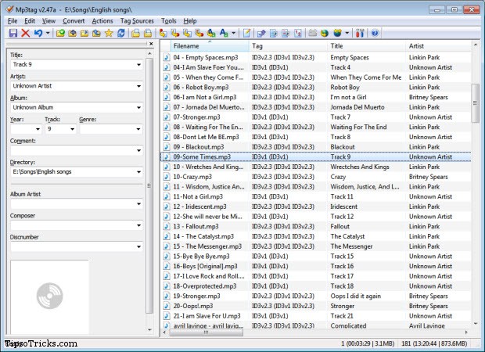Click the Change directory folder icon with green check
The image size is (485, 352).
[x=61, y=33]
